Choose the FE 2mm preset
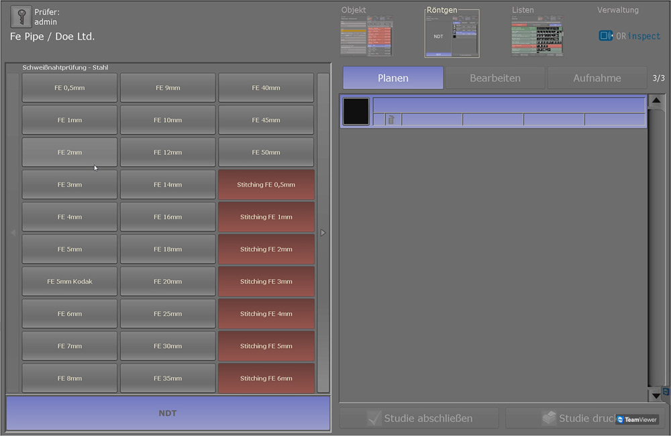 [69, 152]
